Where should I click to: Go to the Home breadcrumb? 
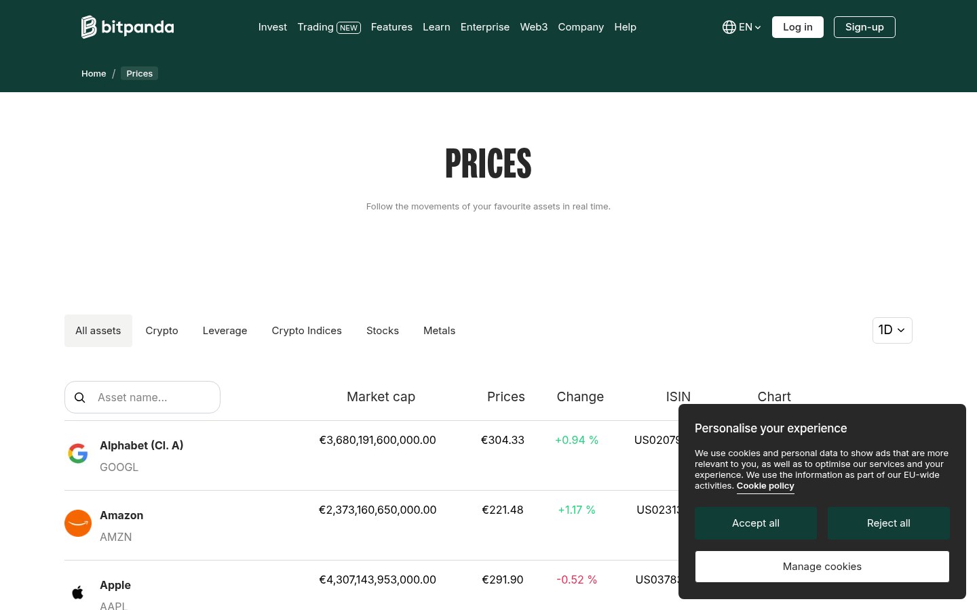point(94,73)
